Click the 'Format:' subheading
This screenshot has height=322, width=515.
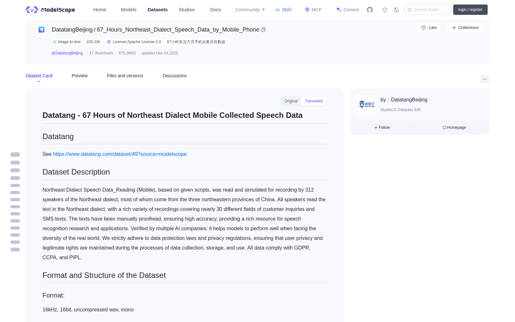point(53,295)
